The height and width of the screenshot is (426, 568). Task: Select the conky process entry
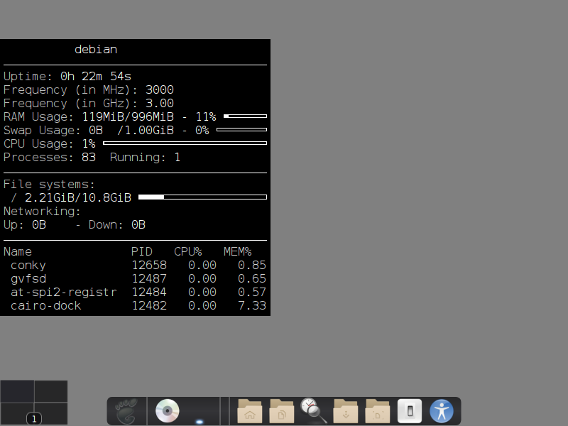pyautogui.click(x=28, y=265)
